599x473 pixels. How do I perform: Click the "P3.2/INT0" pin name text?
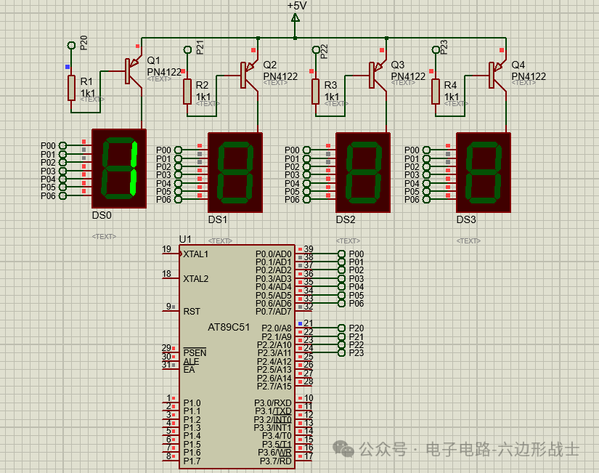point(273,419)
